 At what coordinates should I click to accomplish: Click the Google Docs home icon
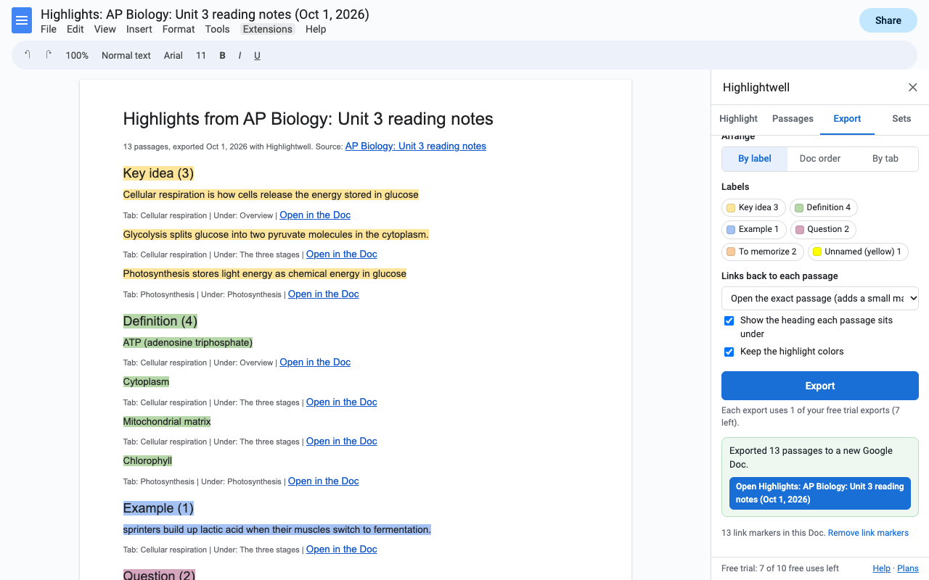pyautogui.click(x=22, y=20)
